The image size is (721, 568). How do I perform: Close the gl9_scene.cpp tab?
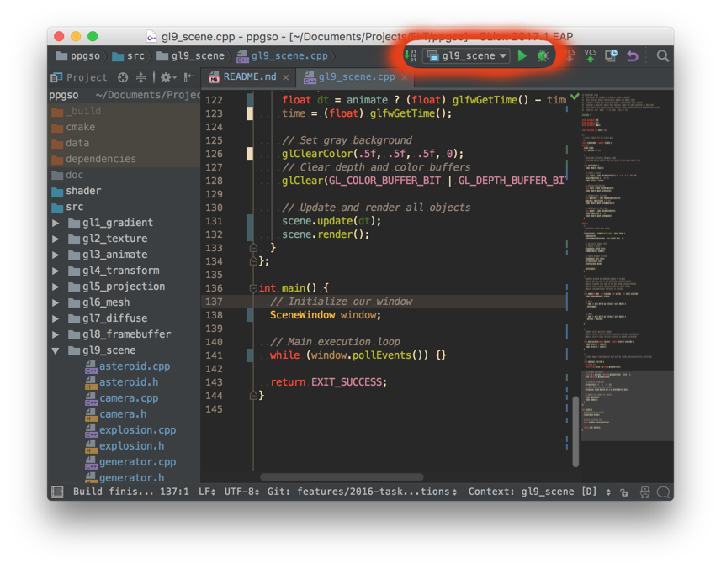point(404,77)
